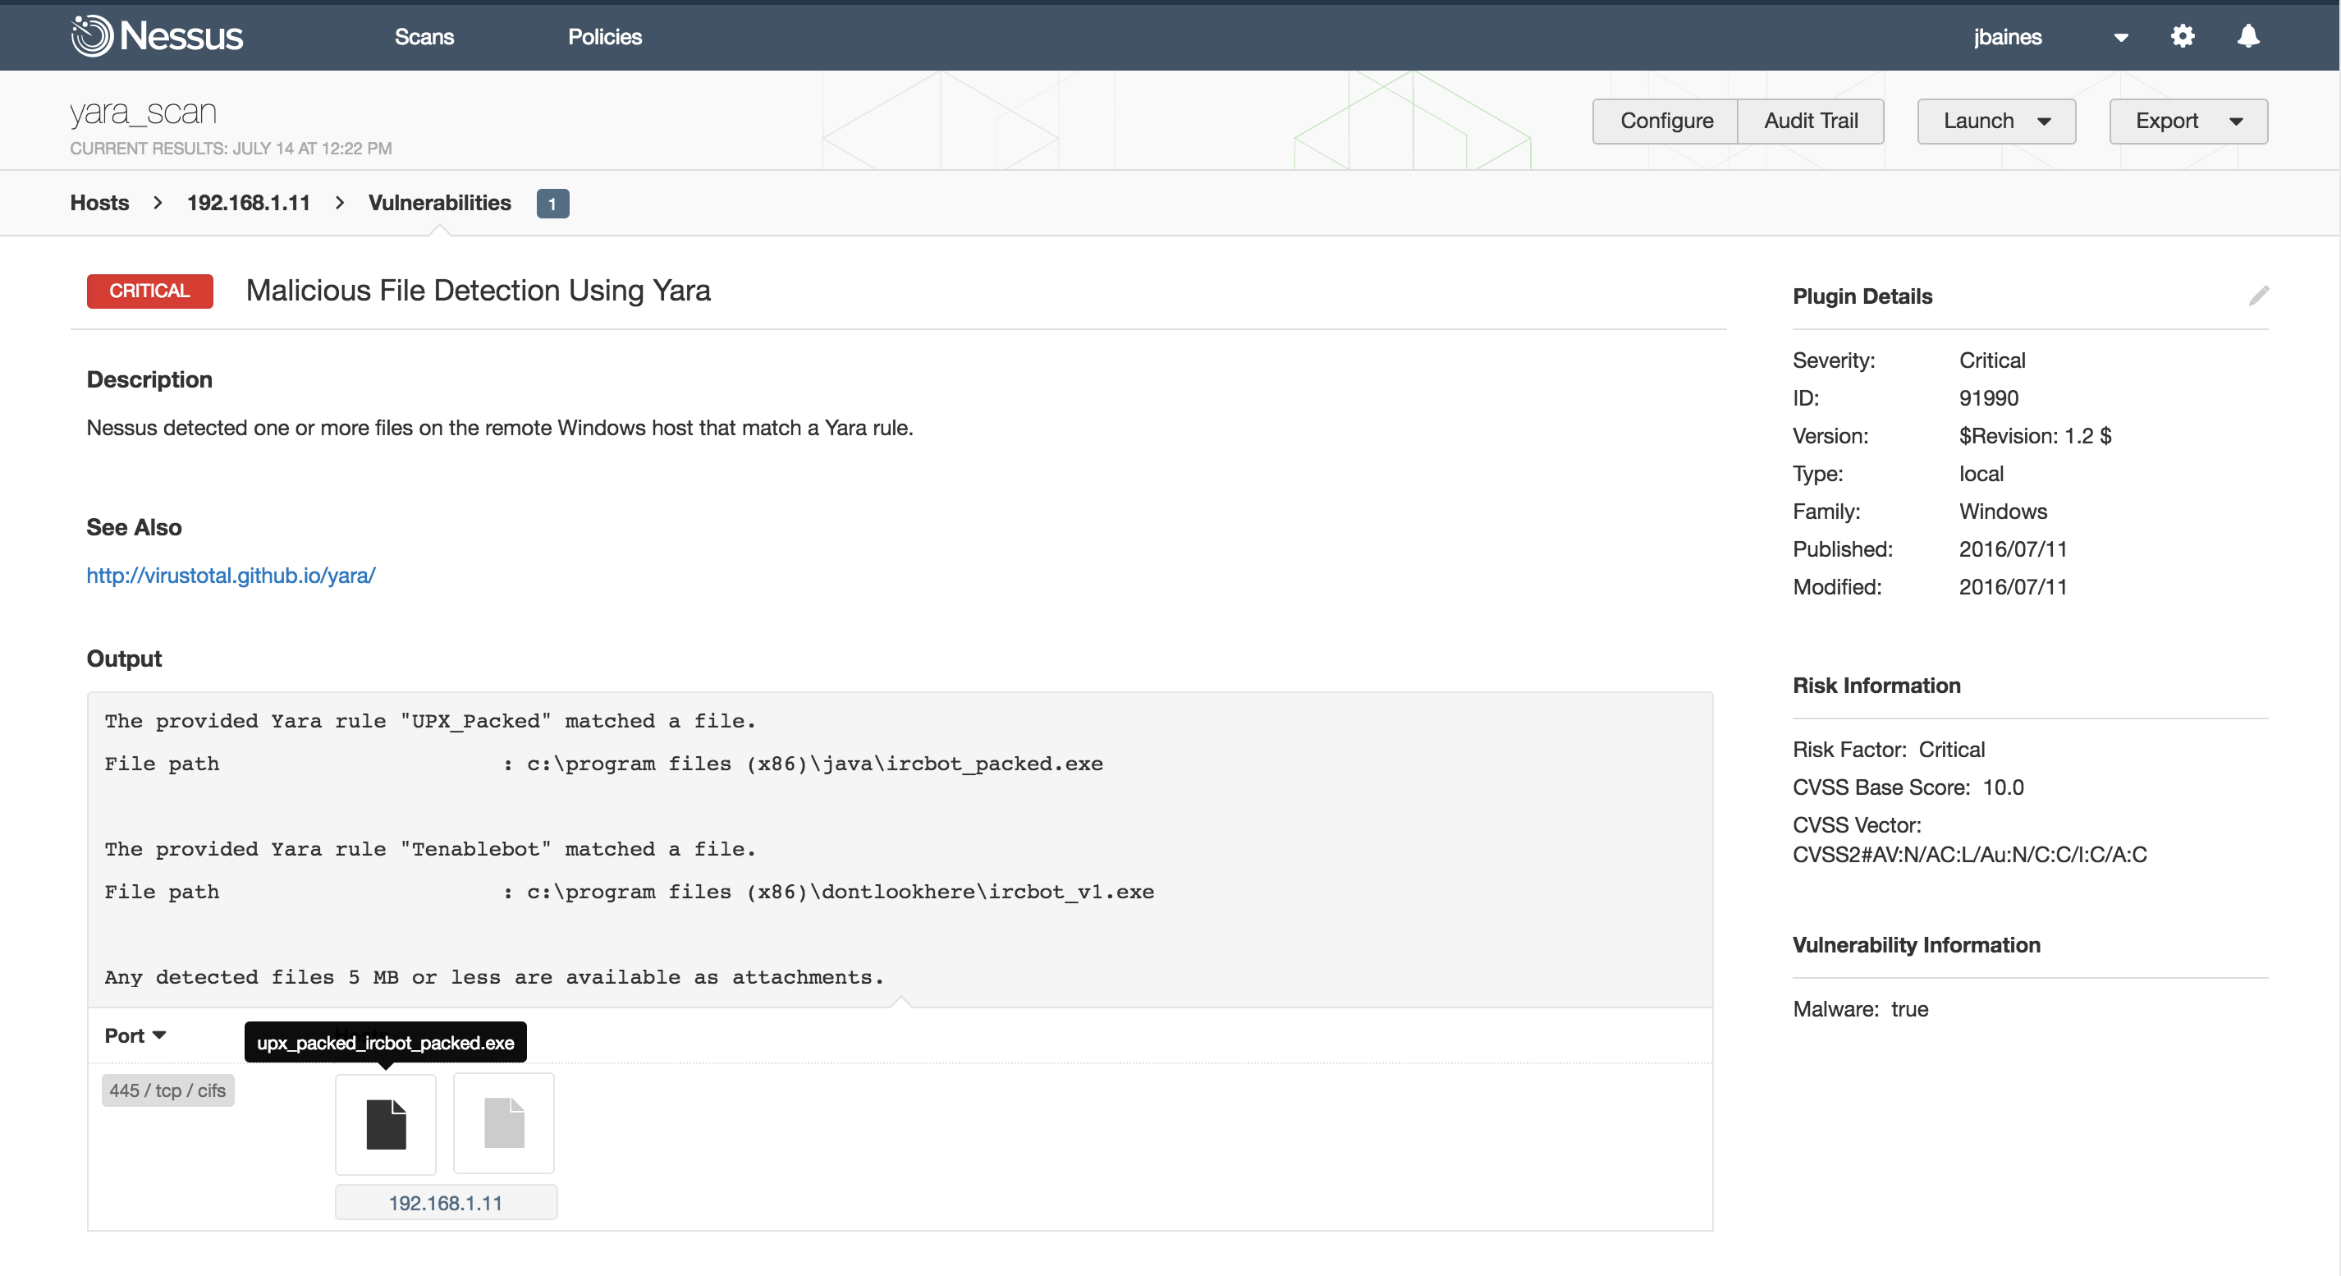Viewport: 2341px width, 1276px height.
Task: Click the yara_scan title
Action: pos(143,112)
